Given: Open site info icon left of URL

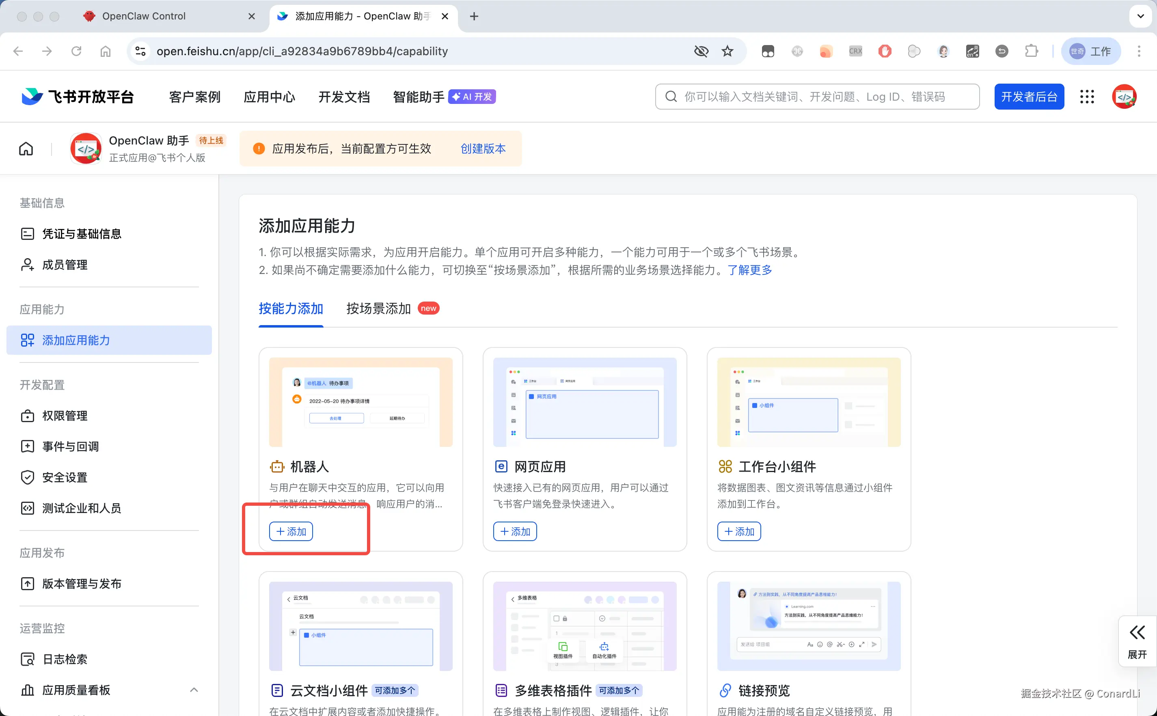Looking at the screenshot, I should point(140,51).
